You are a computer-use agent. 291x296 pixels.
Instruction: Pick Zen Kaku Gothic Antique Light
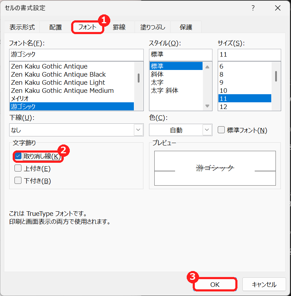click(72, 83)
